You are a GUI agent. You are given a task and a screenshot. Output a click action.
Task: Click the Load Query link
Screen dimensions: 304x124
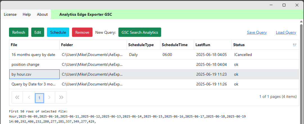[286, 32]
